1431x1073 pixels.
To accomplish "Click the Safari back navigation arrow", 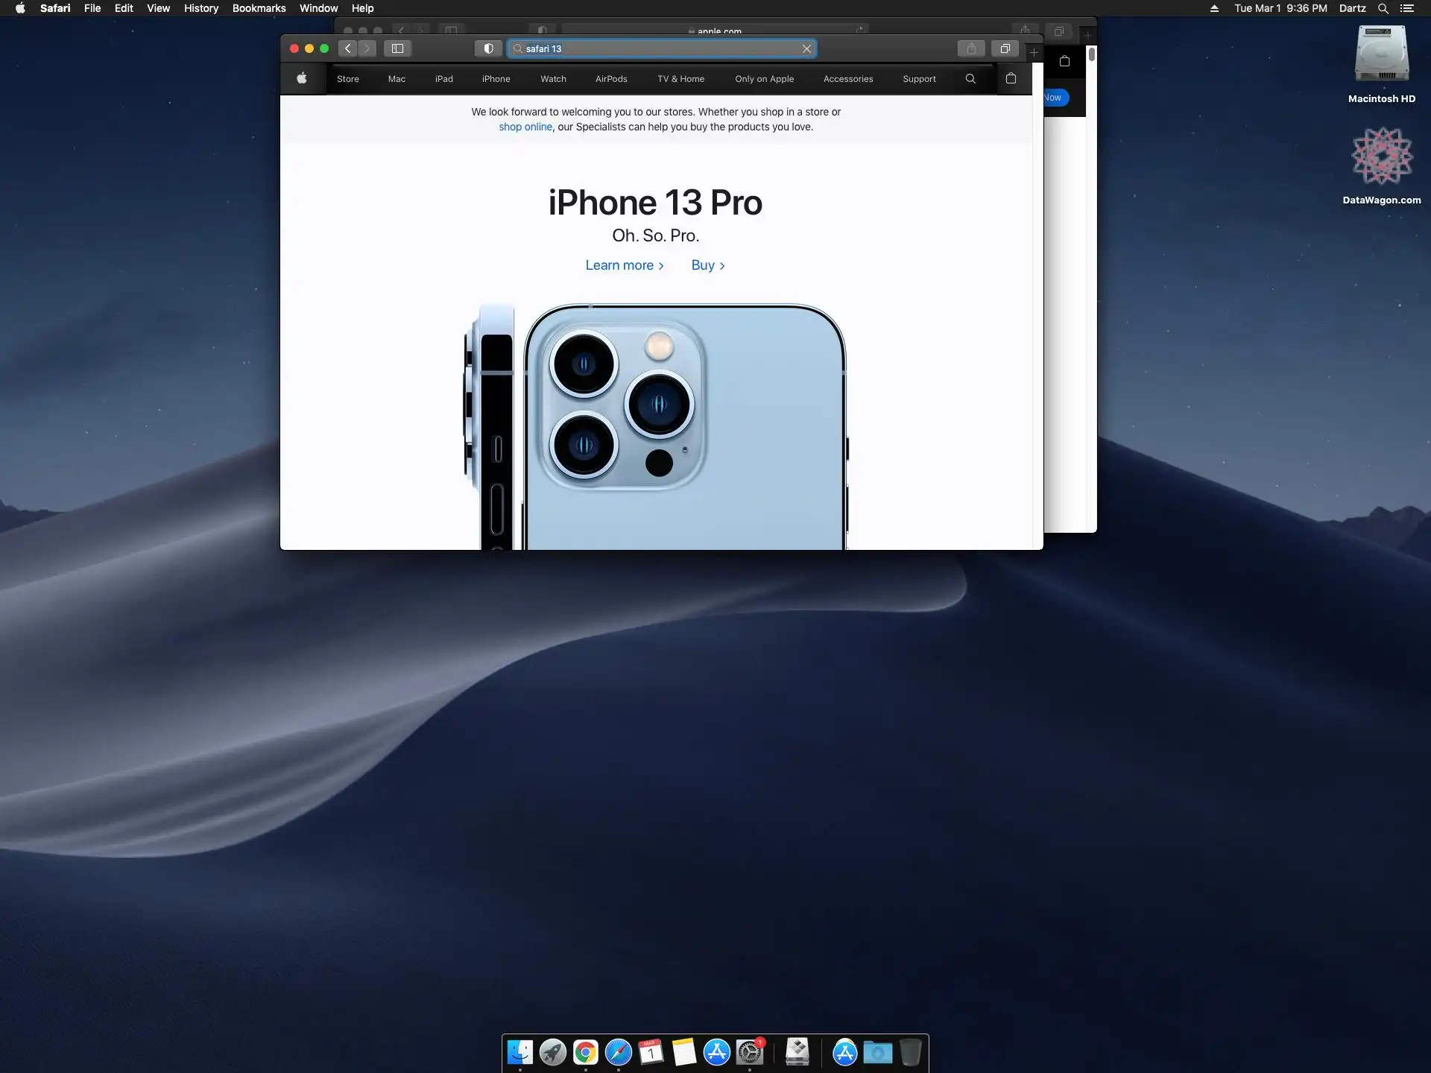I will pyautogui.click(x=347, y=48).
